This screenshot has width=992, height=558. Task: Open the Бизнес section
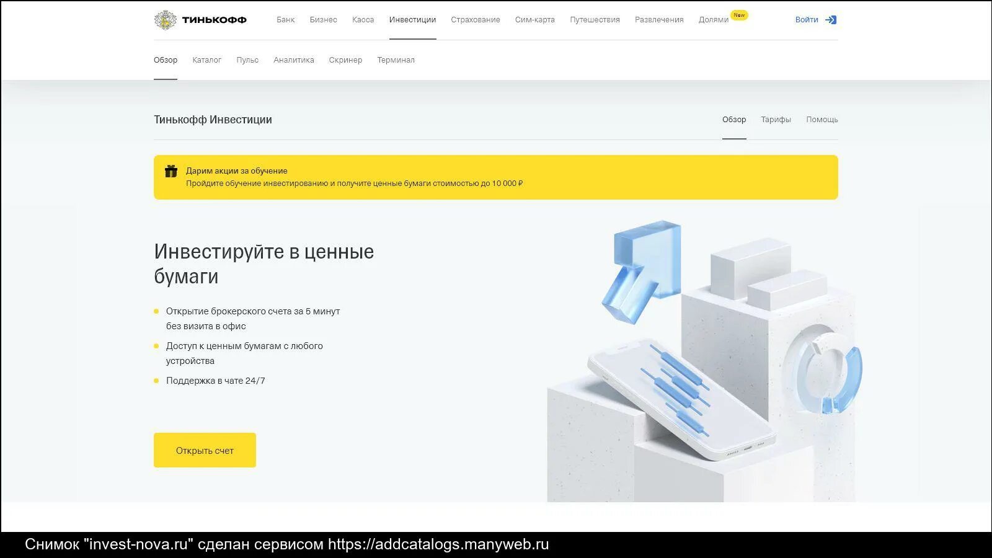[323, 20]
